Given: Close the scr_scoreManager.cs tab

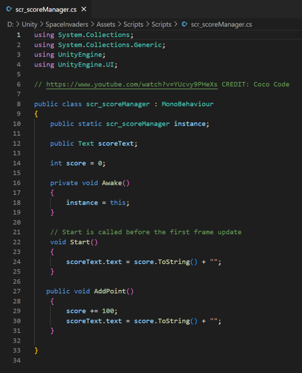Looking at the screenshot, I should click(84, 9).
